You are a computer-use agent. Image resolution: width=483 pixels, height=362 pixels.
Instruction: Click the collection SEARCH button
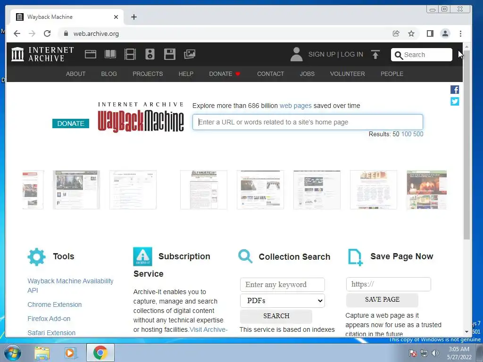[x=276, y=316]
